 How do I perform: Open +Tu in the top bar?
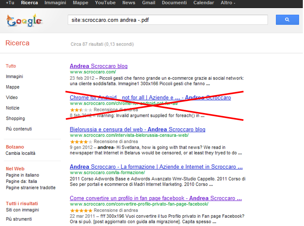[x=10, y=3]
